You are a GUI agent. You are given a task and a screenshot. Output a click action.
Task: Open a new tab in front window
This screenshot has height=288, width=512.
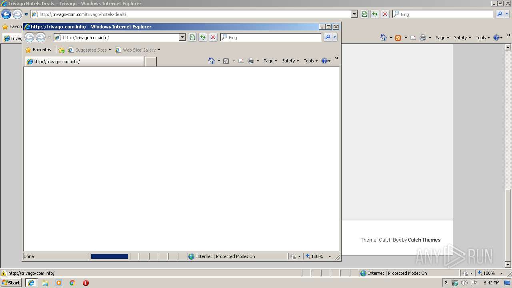pos(150,62)
